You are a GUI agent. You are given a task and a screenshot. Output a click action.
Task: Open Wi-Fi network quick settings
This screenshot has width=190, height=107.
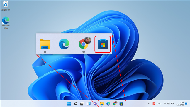[165, 103]
